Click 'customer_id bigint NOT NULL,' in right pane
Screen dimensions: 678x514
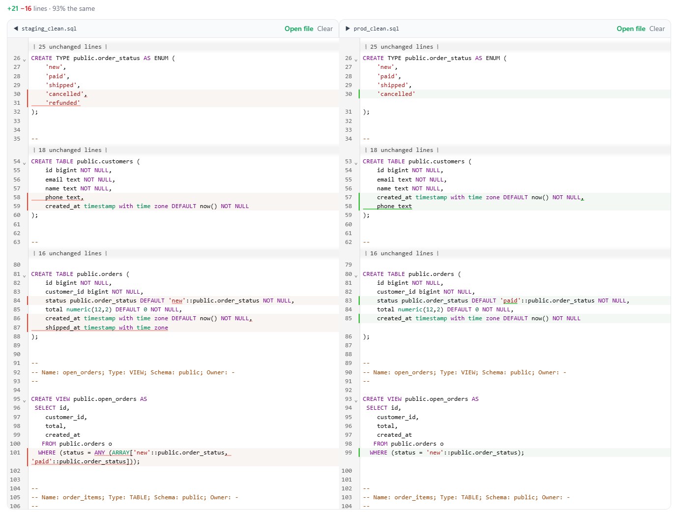click(x=426, y=292)
